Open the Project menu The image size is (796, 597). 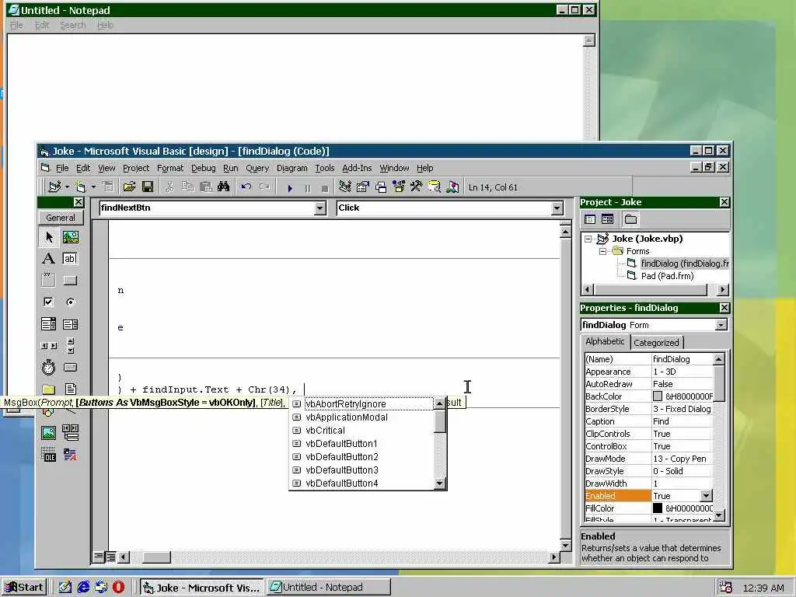(x=136, y=168)
